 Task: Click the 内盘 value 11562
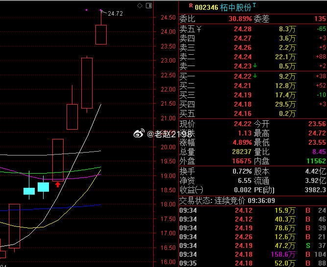click(x=316, y=161)
